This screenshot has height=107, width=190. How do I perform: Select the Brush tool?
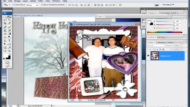point(9,27)
